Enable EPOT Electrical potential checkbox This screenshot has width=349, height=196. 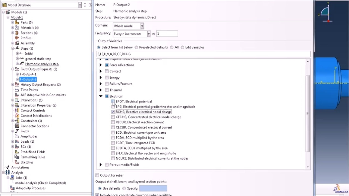[x=113, y=102]
